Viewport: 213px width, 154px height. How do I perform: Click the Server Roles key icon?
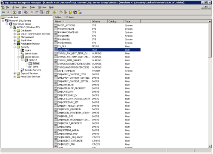pyautogui.click(x=23, y=54)
